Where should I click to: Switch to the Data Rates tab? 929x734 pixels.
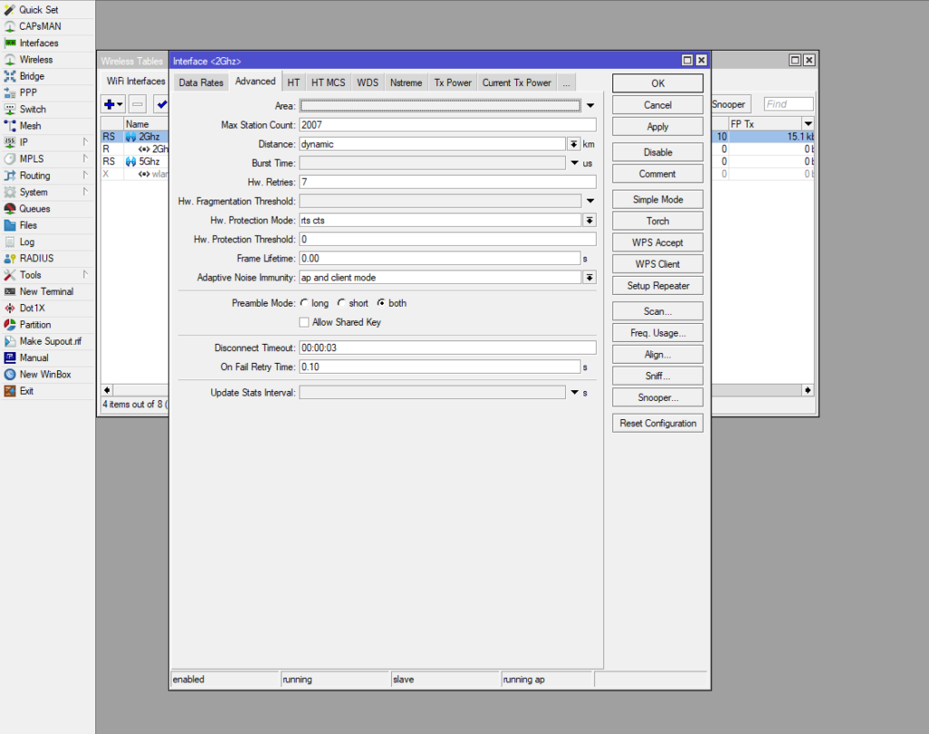200,83
